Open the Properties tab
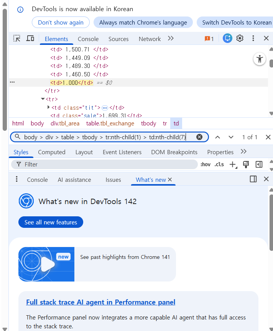The width and height of the screenshot is (273, 331). [220, 152]
